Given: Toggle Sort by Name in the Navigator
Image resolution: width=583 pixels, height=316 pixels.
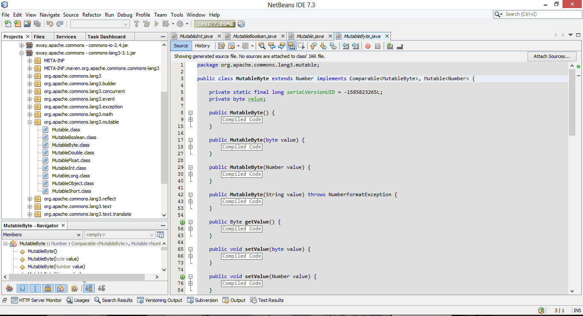Looking at the screenshot, I should click(89, 288).
